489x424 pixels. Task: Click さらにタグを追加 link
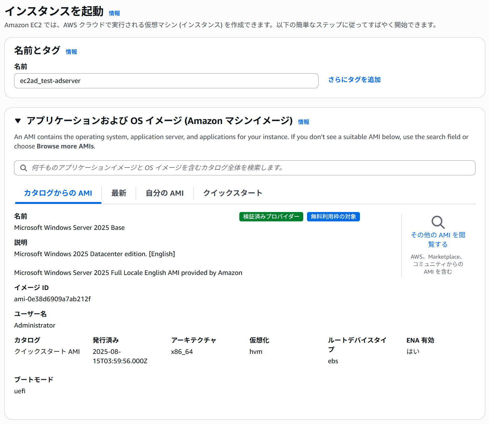click(x=354, y=80)
